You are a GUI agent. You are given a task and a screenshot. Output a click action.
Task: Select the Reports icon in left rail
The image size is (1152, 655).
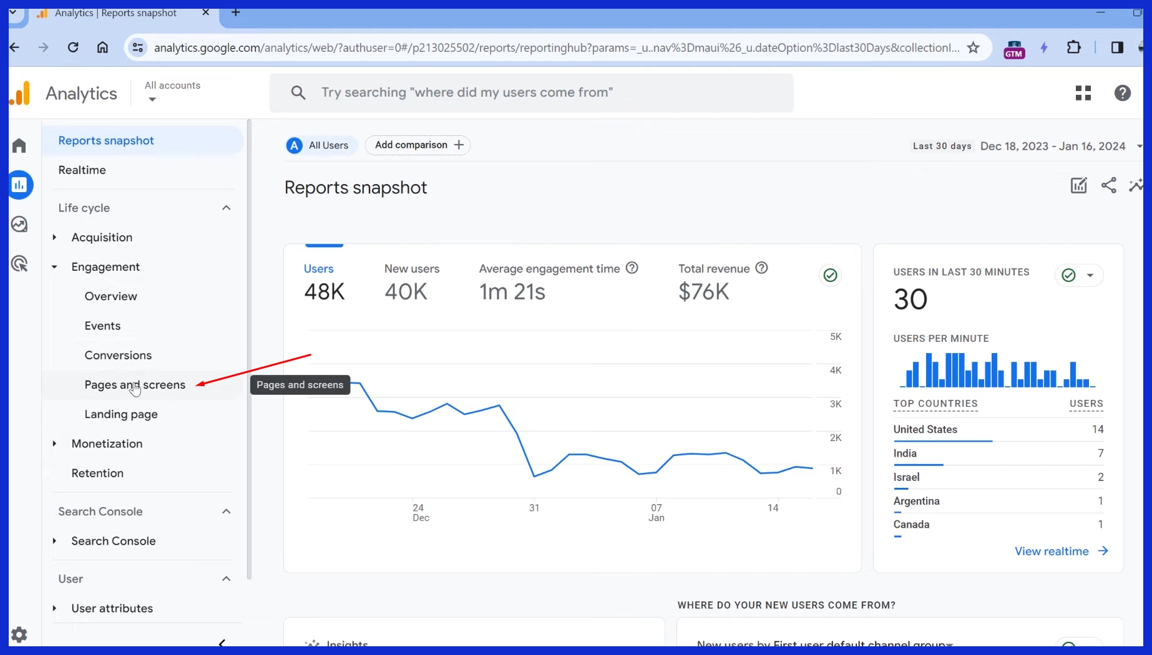tap(20, 185)
